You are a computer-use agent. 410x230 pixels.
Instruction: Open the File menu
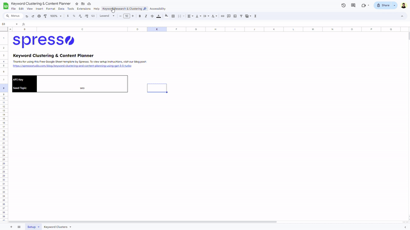tap(13, 9)
